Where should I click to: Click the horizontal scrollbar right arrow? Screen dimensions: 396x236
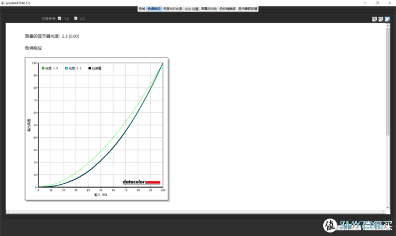click(x=384, y=211)
